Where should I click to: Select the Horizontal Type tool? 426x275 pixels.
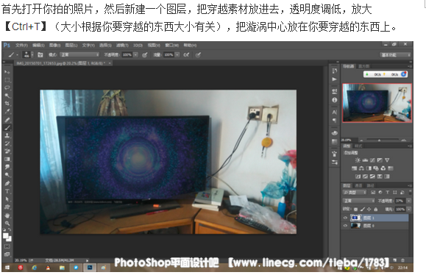pyautogui.click(x=7, y=191)
